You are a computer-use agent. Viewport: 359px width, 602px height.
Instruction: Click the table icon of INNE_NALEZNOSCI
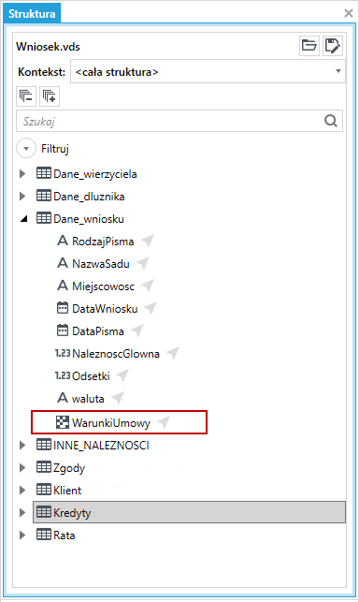click(44, 445)
